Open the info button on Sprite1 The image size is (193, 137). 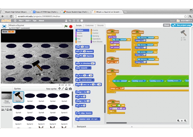coord(14,92)
